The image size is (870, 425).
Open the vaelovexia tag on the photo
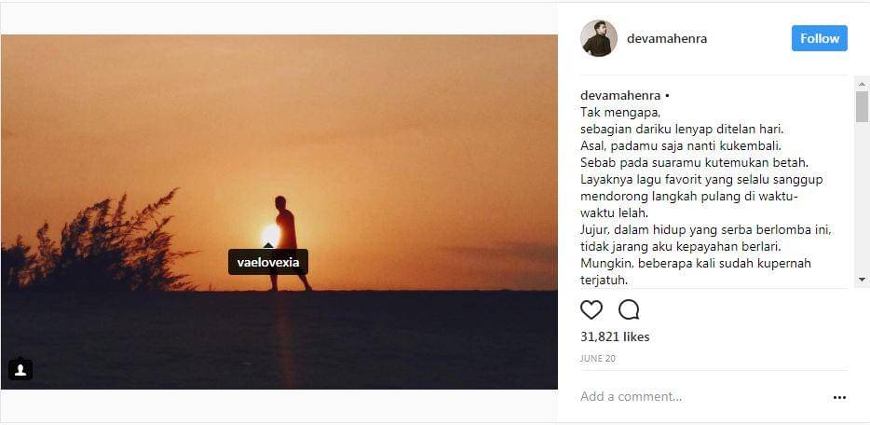[x=268, y=262]
